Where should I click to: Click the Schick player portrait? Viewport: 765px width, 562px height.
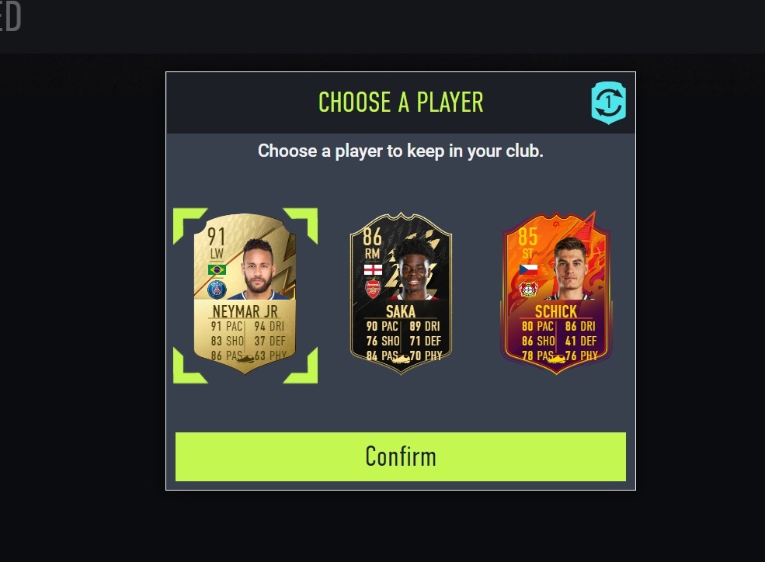tap(569, 269)
